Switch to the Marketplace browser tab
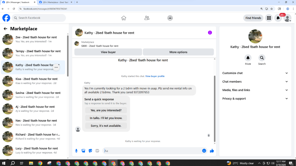Image resolution: width=296 pixels, height=166 pixels. click(55, 2)
